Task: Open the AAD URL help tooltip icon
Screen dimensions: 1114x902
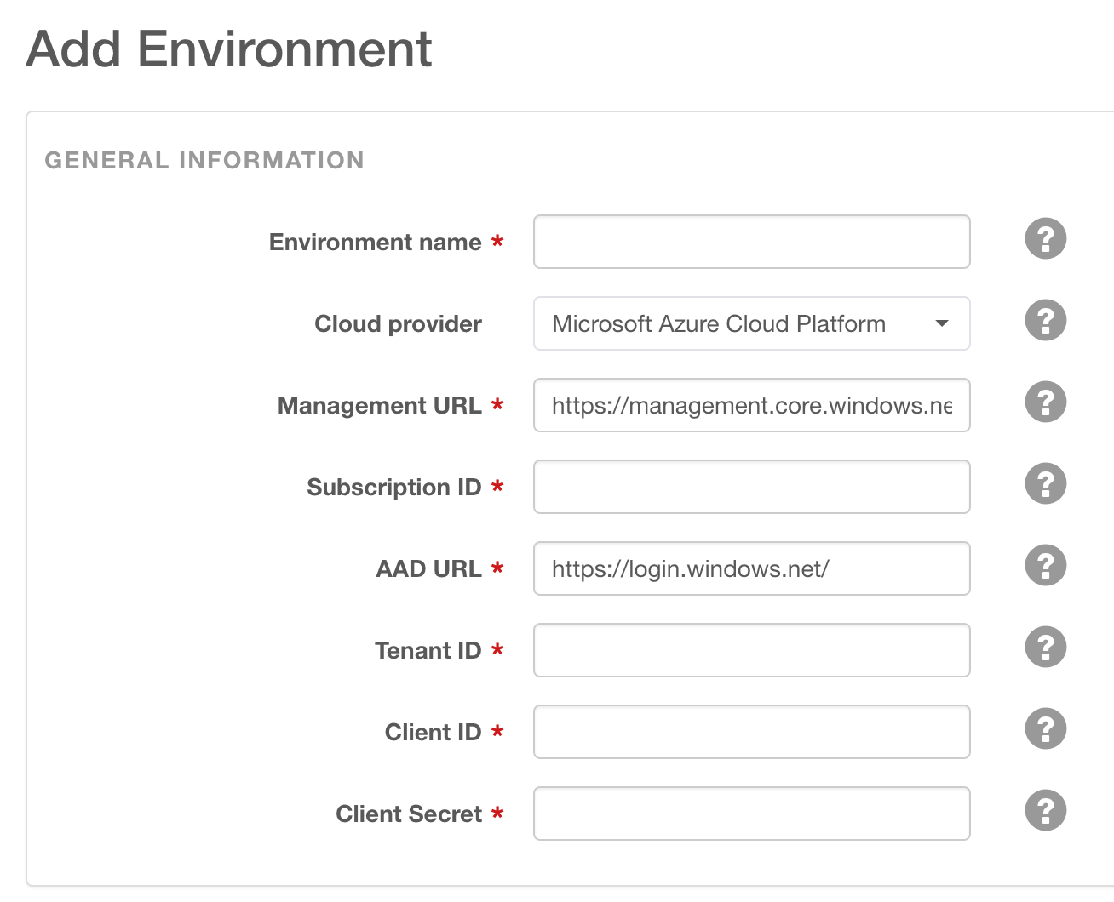Action: tap(1045, 565)
